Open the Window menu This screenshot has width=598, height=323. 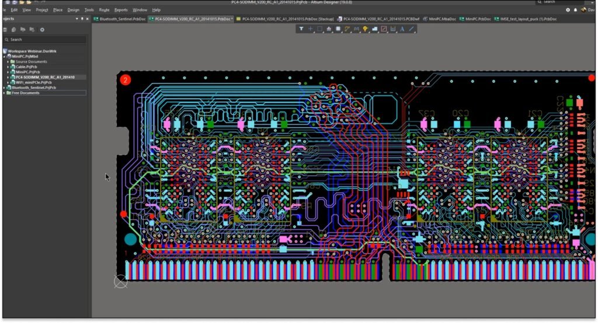(140, 10)
